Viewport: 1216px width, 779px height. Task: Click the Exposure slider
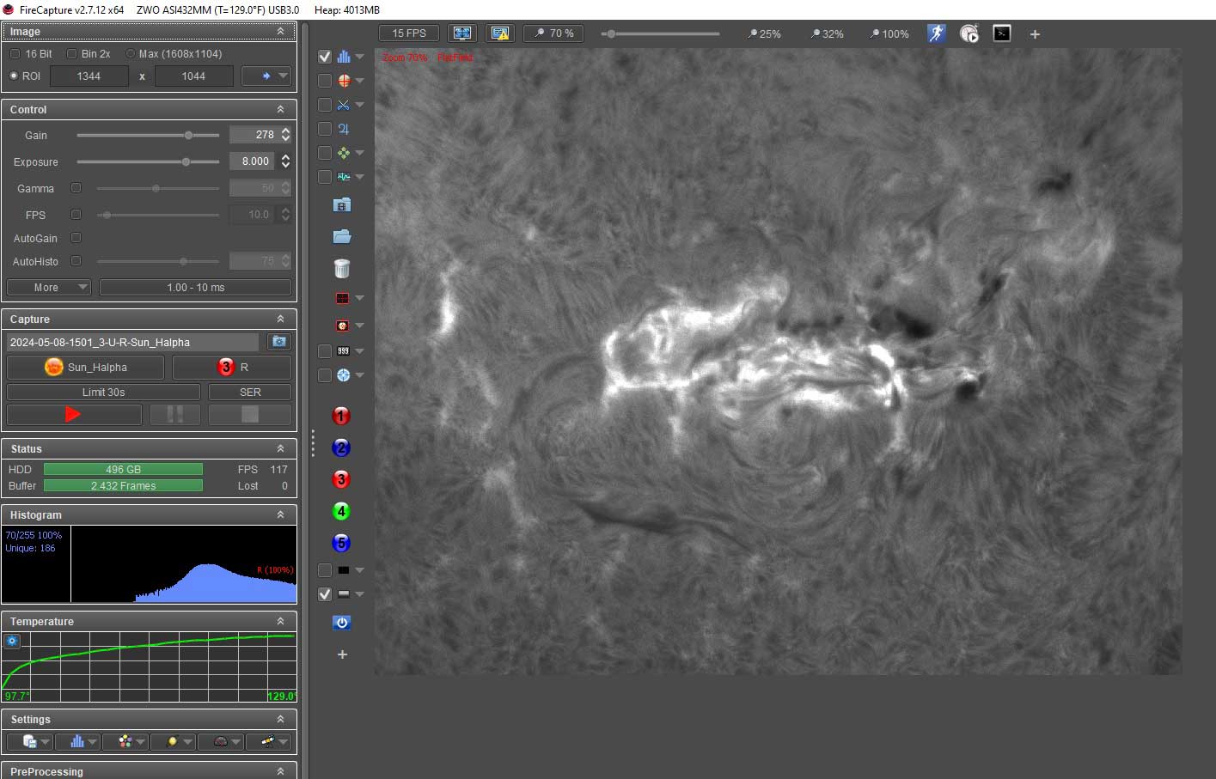148,161
